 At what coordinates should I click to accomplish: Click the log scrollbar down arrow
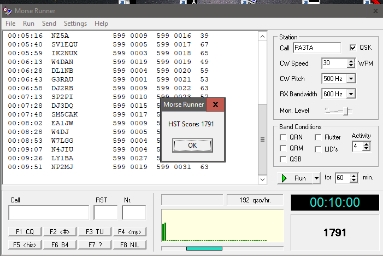pyautogui.click(x=262, y=180)
